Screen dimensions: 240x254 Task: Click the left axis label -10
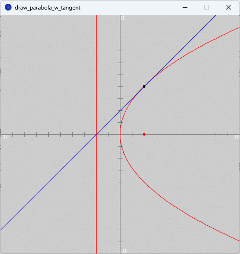click(5, 137)
